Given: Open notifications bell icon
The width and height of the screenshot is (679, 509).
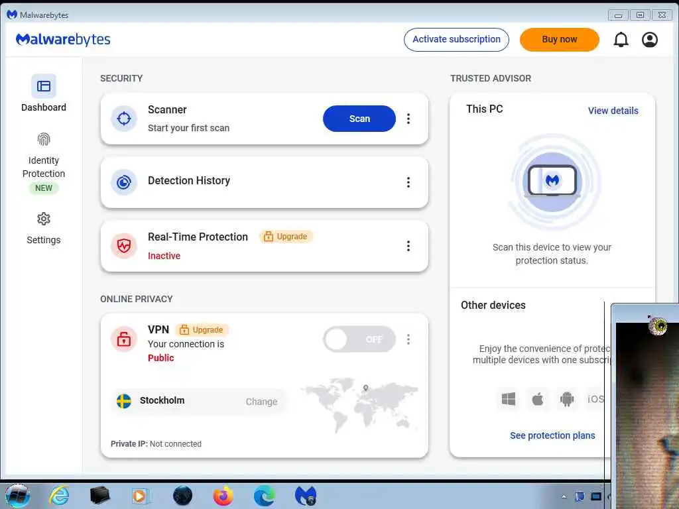Looking at the screenshot, I should coord(621,40).
